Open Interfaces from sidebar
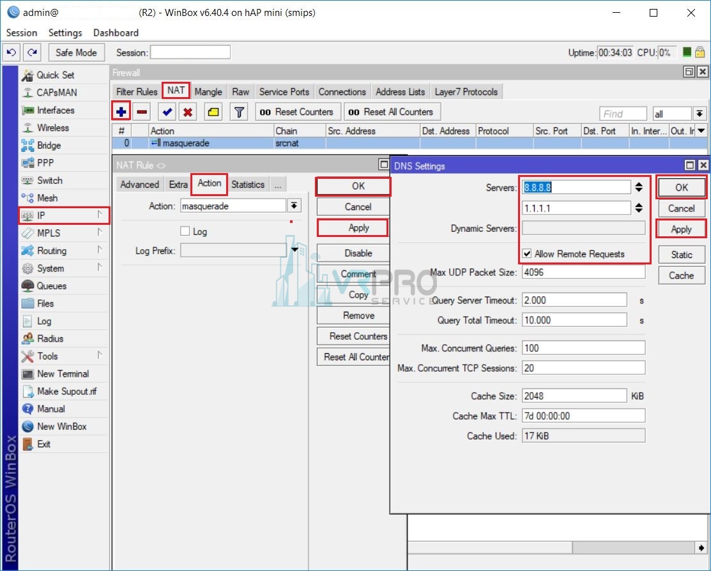The height and width of the screenshot is (571, 711). click(64, 110)
